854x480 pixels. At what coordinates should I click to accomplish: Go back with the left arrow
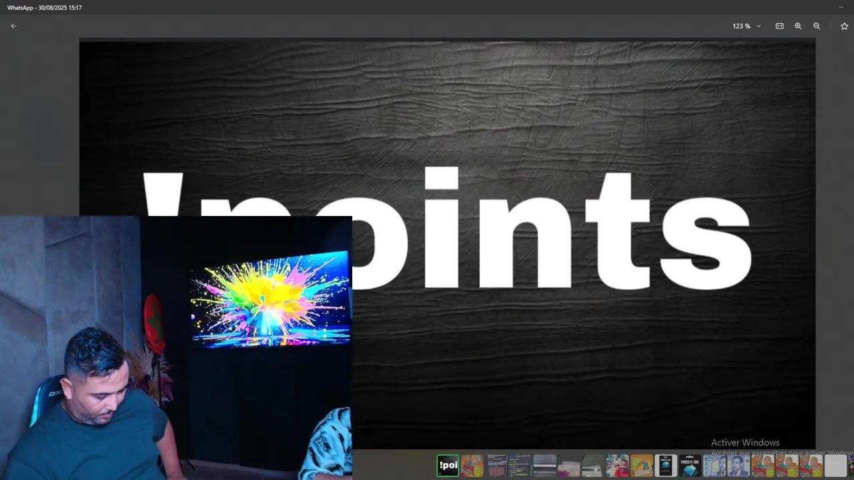click(13, 26)
